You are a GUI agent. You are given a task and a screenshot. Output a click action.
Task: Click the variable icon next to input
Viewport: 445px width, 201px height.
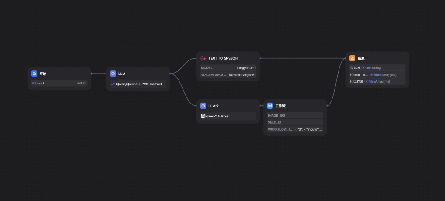pyautogui.click(x=34, y=83)
